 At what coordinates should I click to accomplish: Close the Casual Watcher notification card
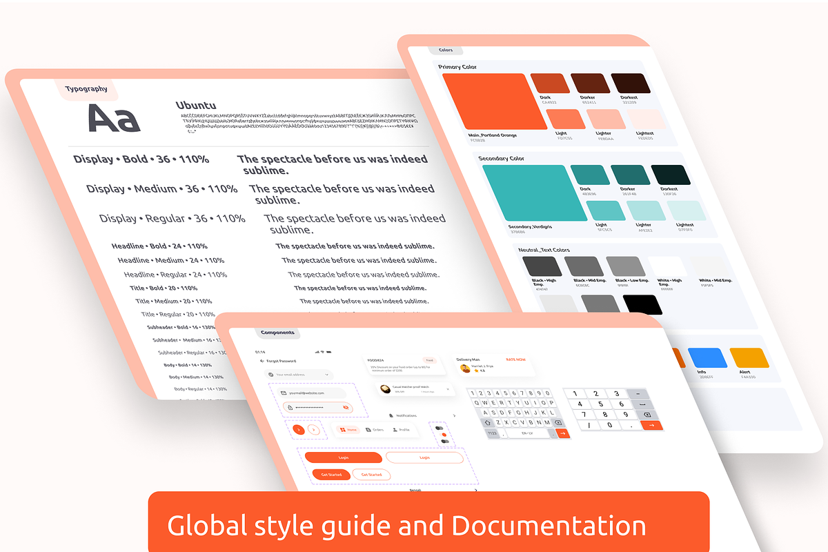click(448, 389)
